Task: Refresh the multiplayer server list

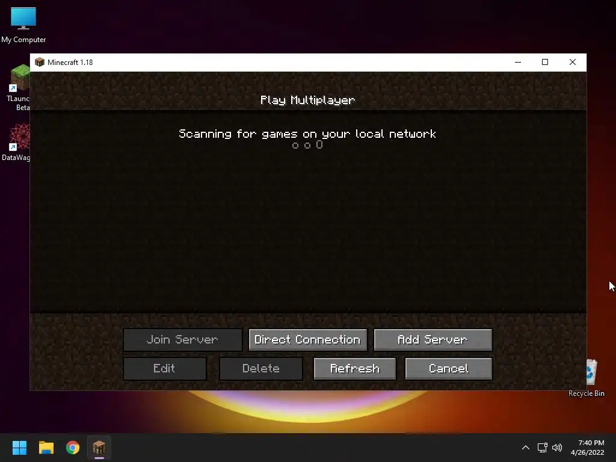Action: [x=355, y=369]
